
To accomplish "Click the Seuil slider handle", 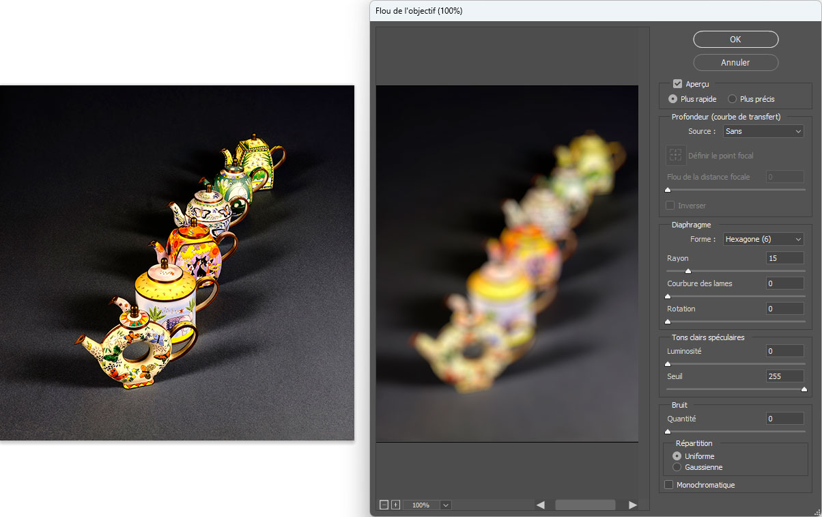I will pyautogui.click(x=804, y=389).
